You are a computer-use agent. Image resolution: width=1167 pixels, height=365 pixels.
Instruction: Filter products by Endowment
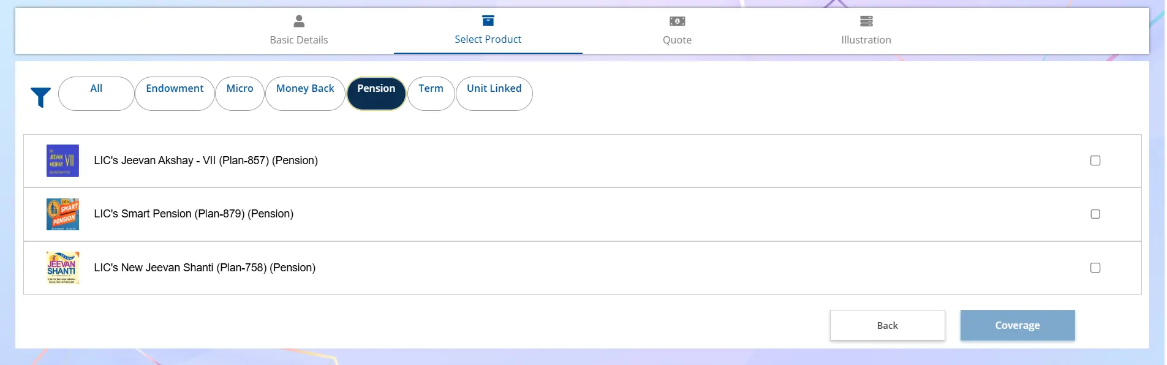tap(175, 94)
